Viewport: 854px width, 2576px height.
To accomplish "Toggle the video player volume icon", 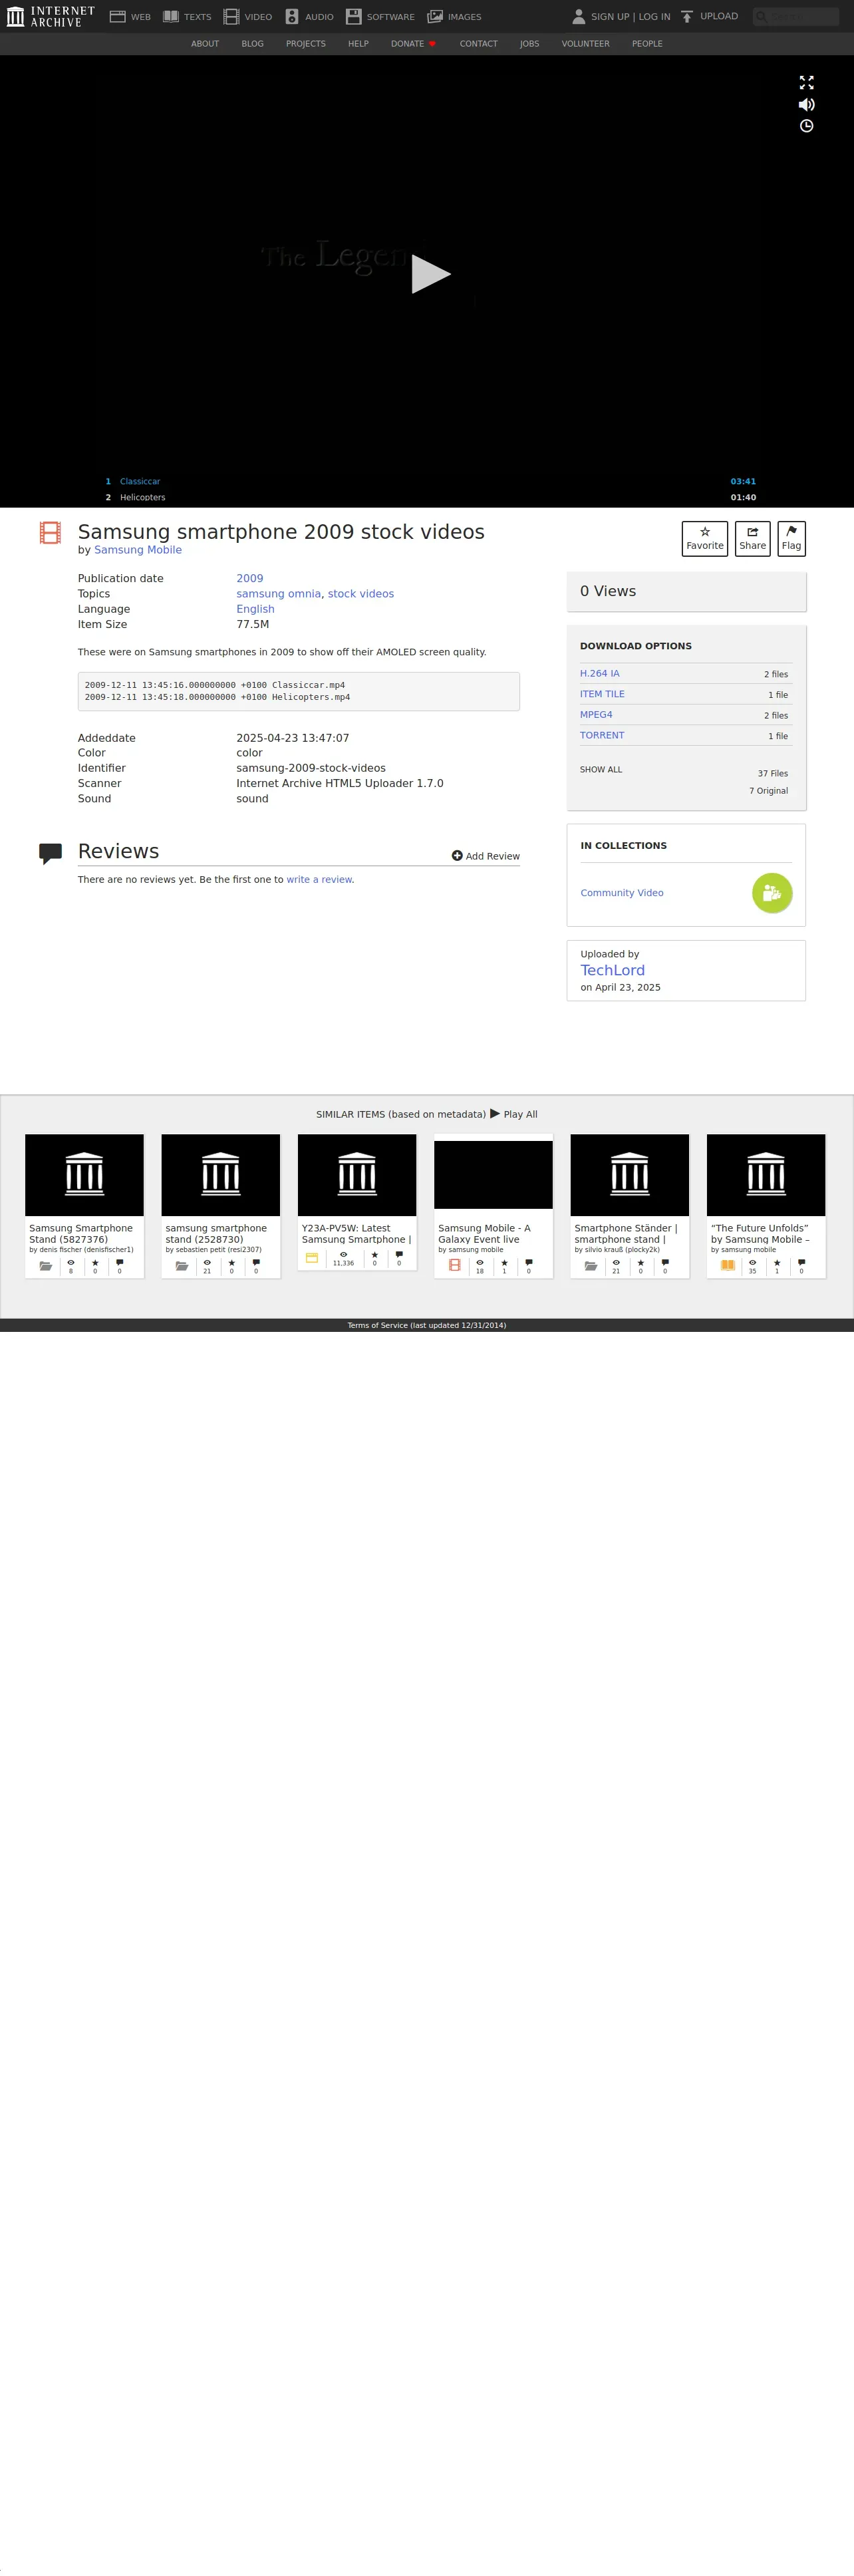I will 806,104.
